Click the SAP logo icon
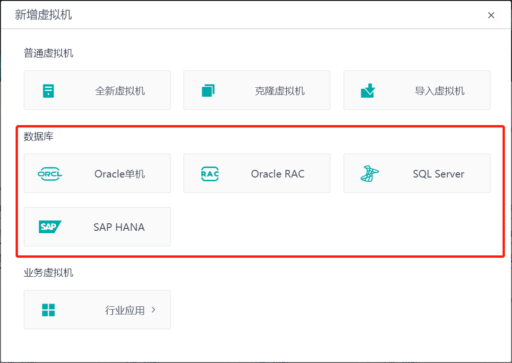The width and height of the screenshot is (512, 363). coord(50,227)
